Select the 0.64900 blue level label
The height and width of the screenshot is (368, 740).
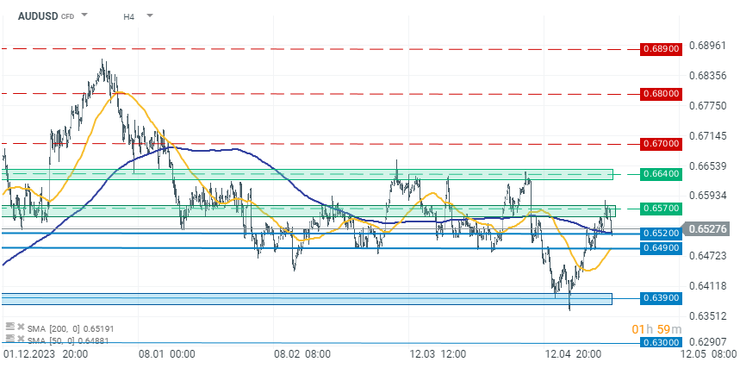tap(662, 248)
